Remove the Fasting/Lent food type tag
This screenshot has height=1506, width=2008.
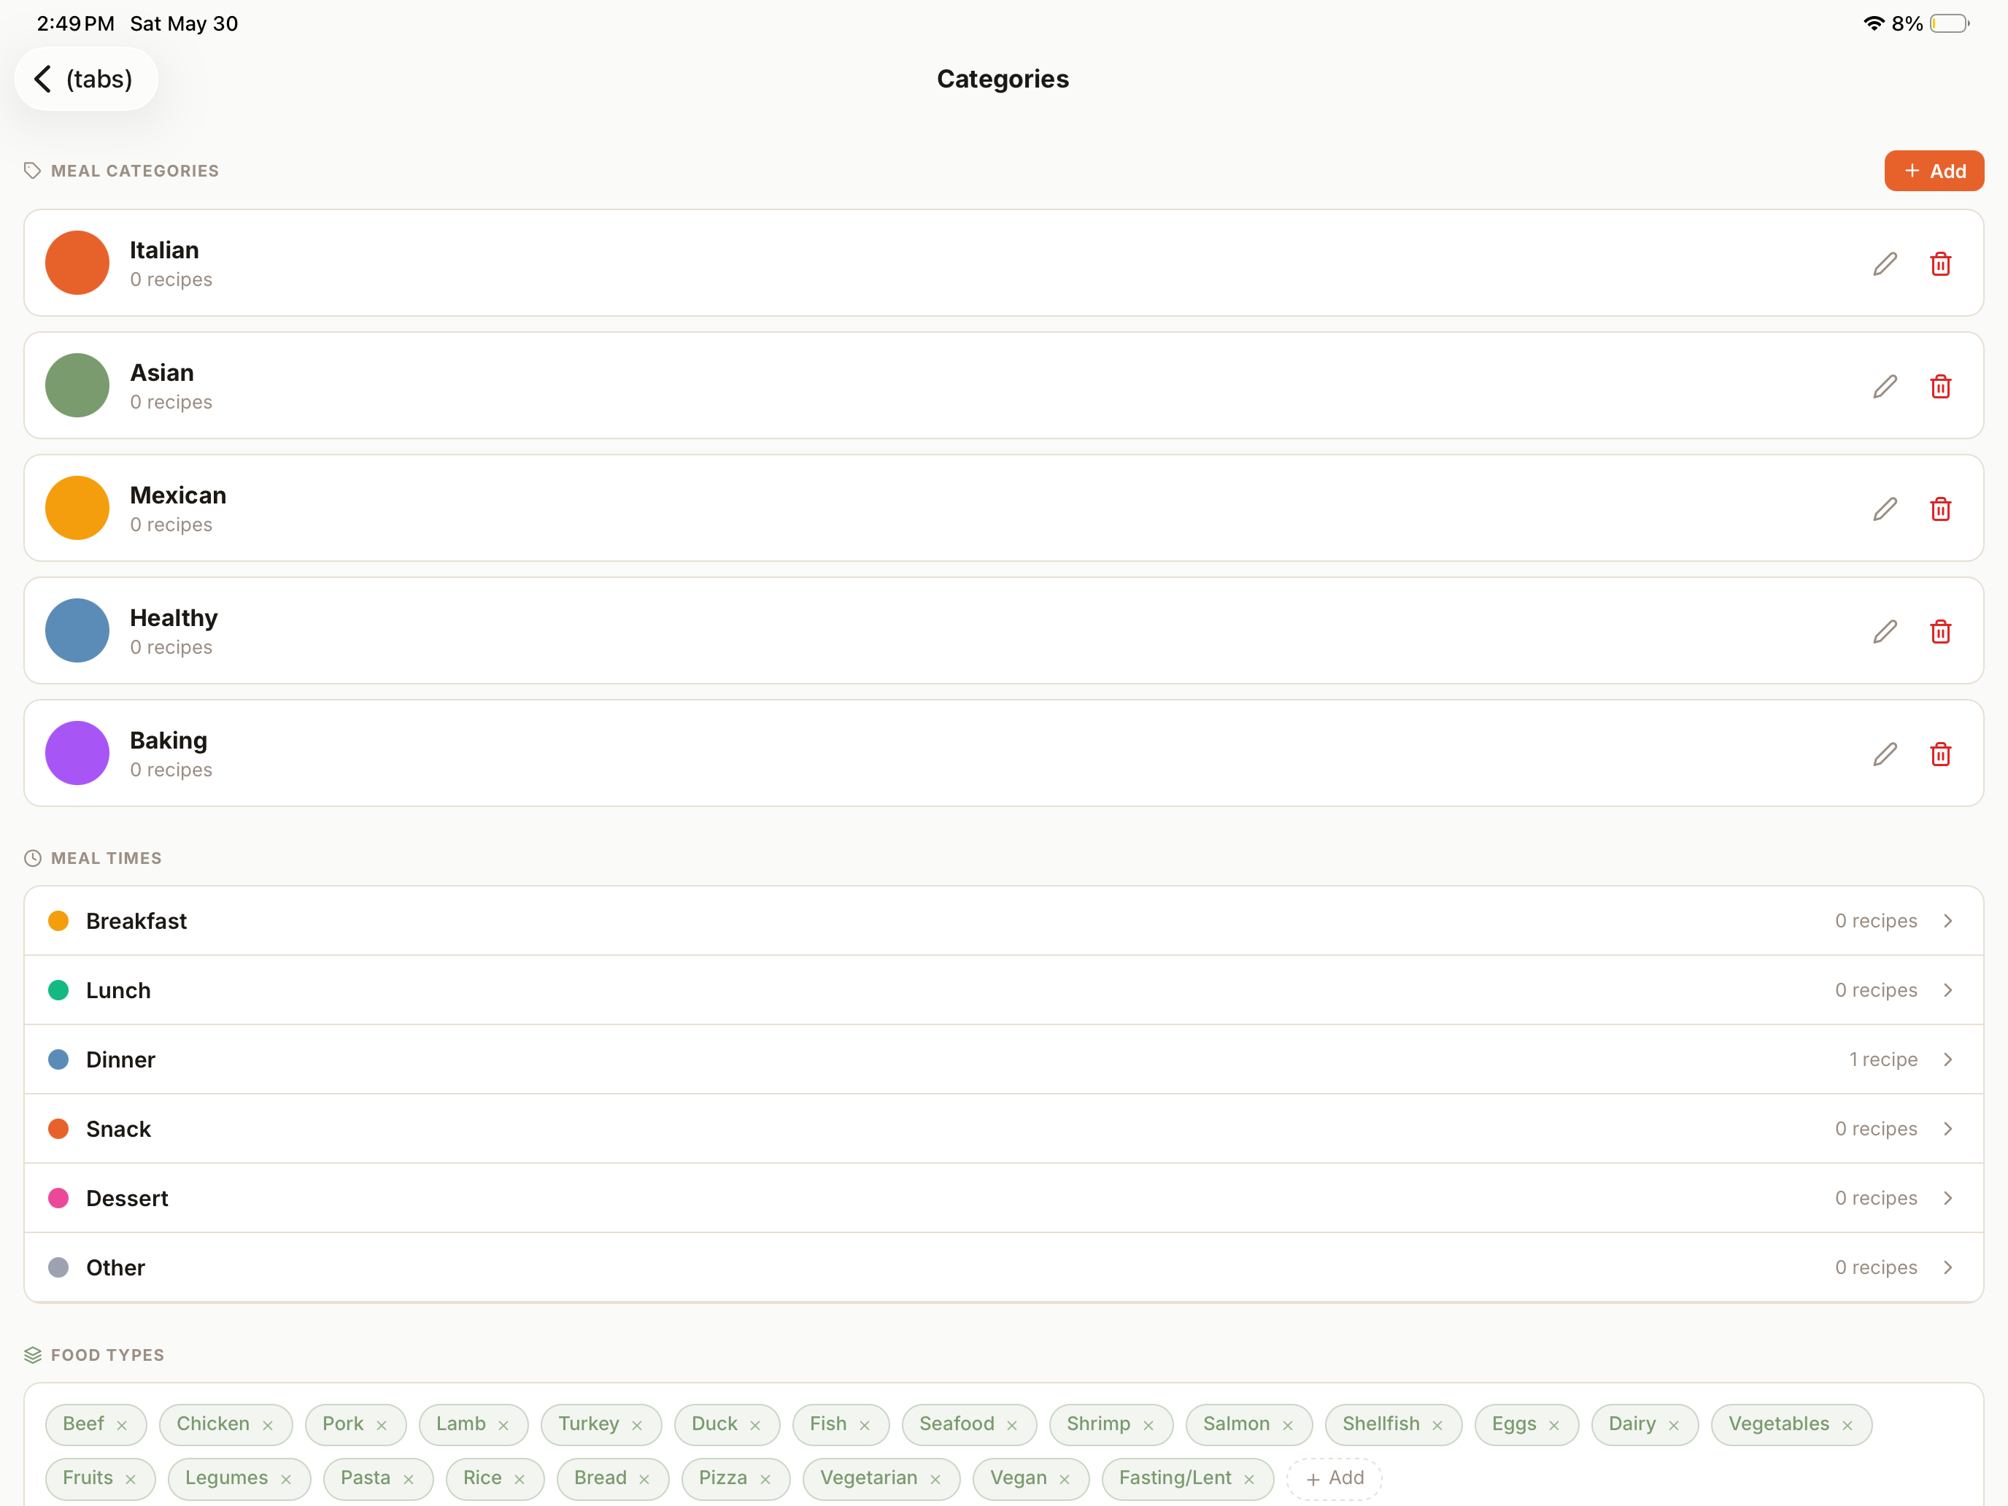pos(1249,1480)
